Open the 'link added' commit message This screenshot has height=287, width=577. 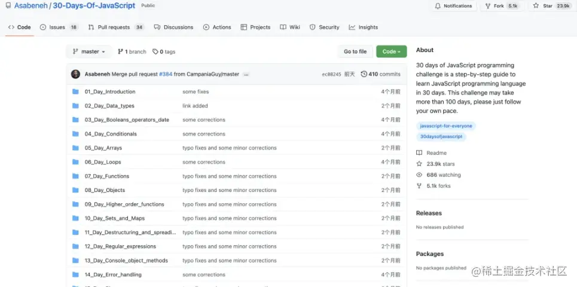tap(195, 106)
